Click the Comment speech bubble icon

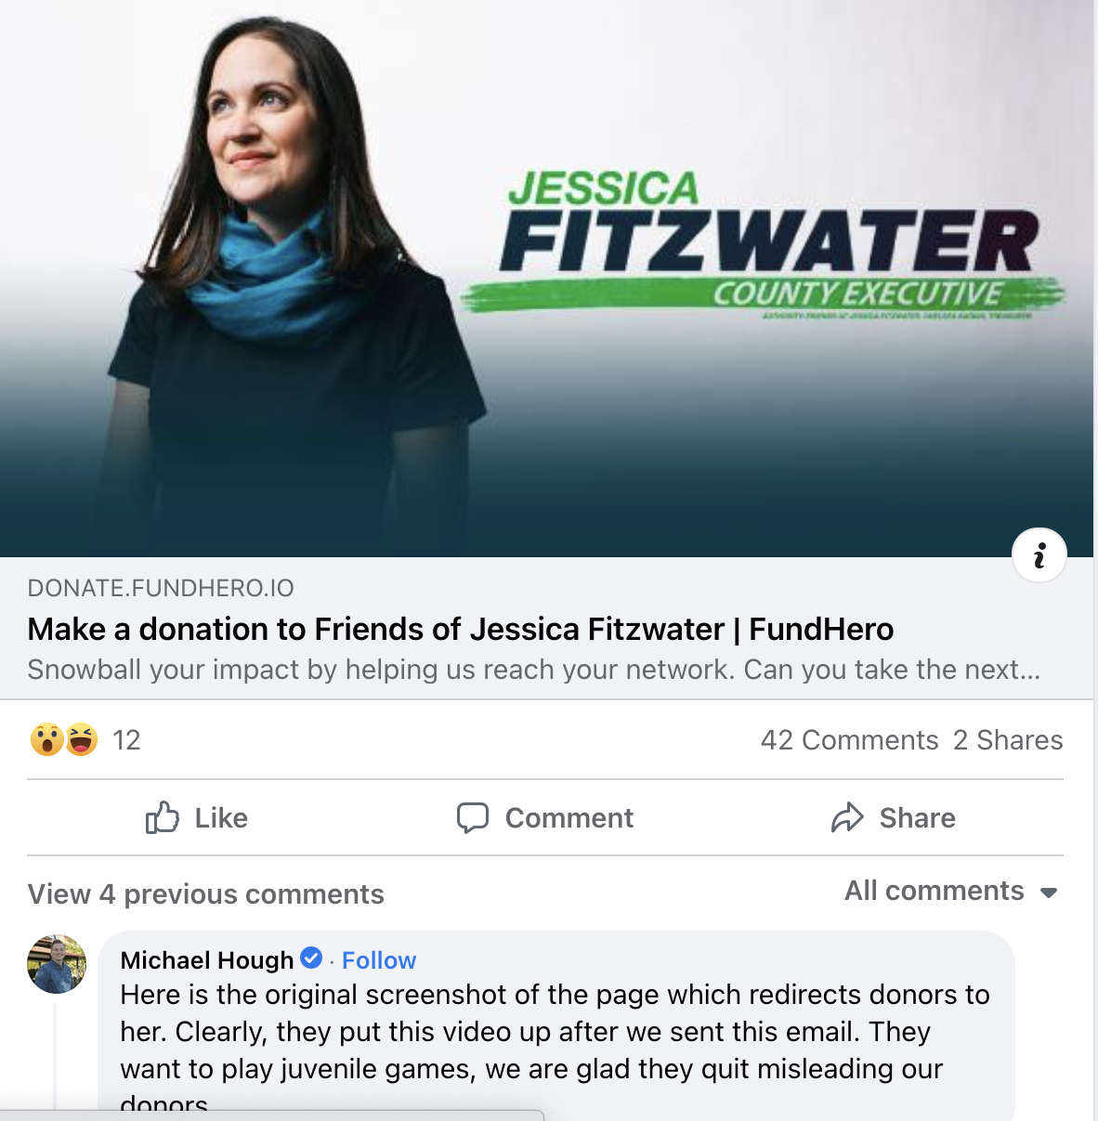[472, 817]
